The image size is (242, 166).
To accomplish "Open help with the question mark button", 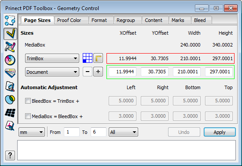I will tap(10, 155).
